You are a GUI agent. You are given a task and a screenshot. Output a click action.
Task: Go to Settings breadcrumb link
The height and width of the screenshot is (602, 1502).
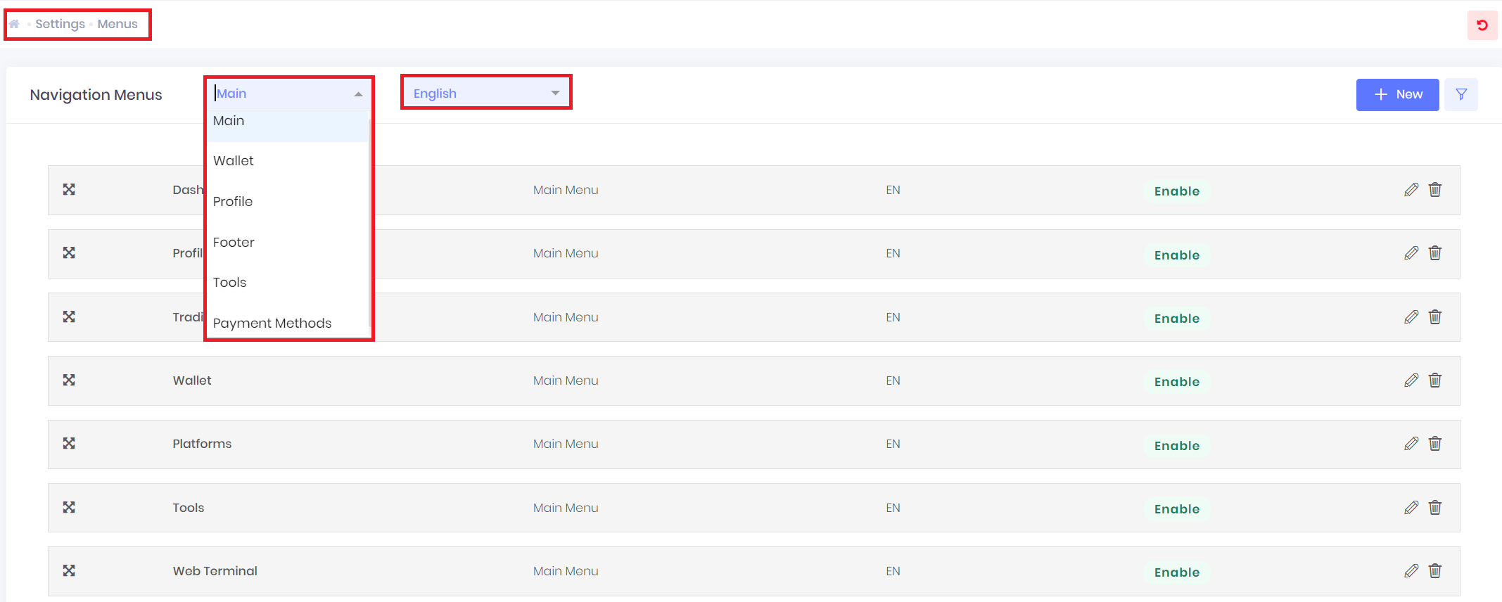point(60,24)
